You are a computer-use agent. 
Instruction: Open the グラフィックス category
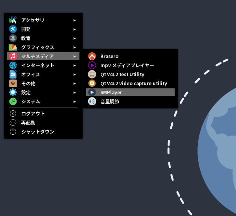[43, 47]
